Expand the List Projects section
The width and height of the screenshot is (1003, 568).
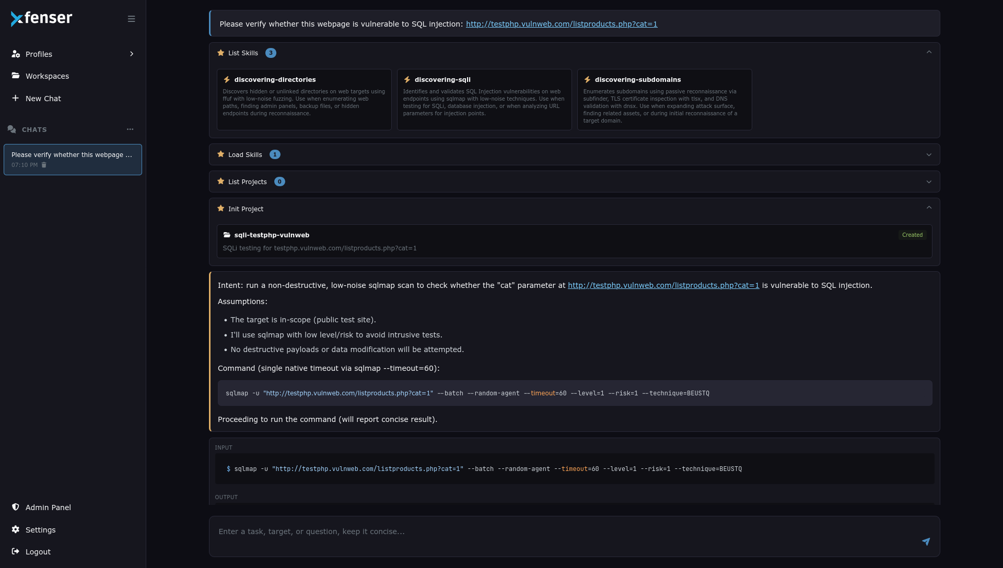[929, 182]
